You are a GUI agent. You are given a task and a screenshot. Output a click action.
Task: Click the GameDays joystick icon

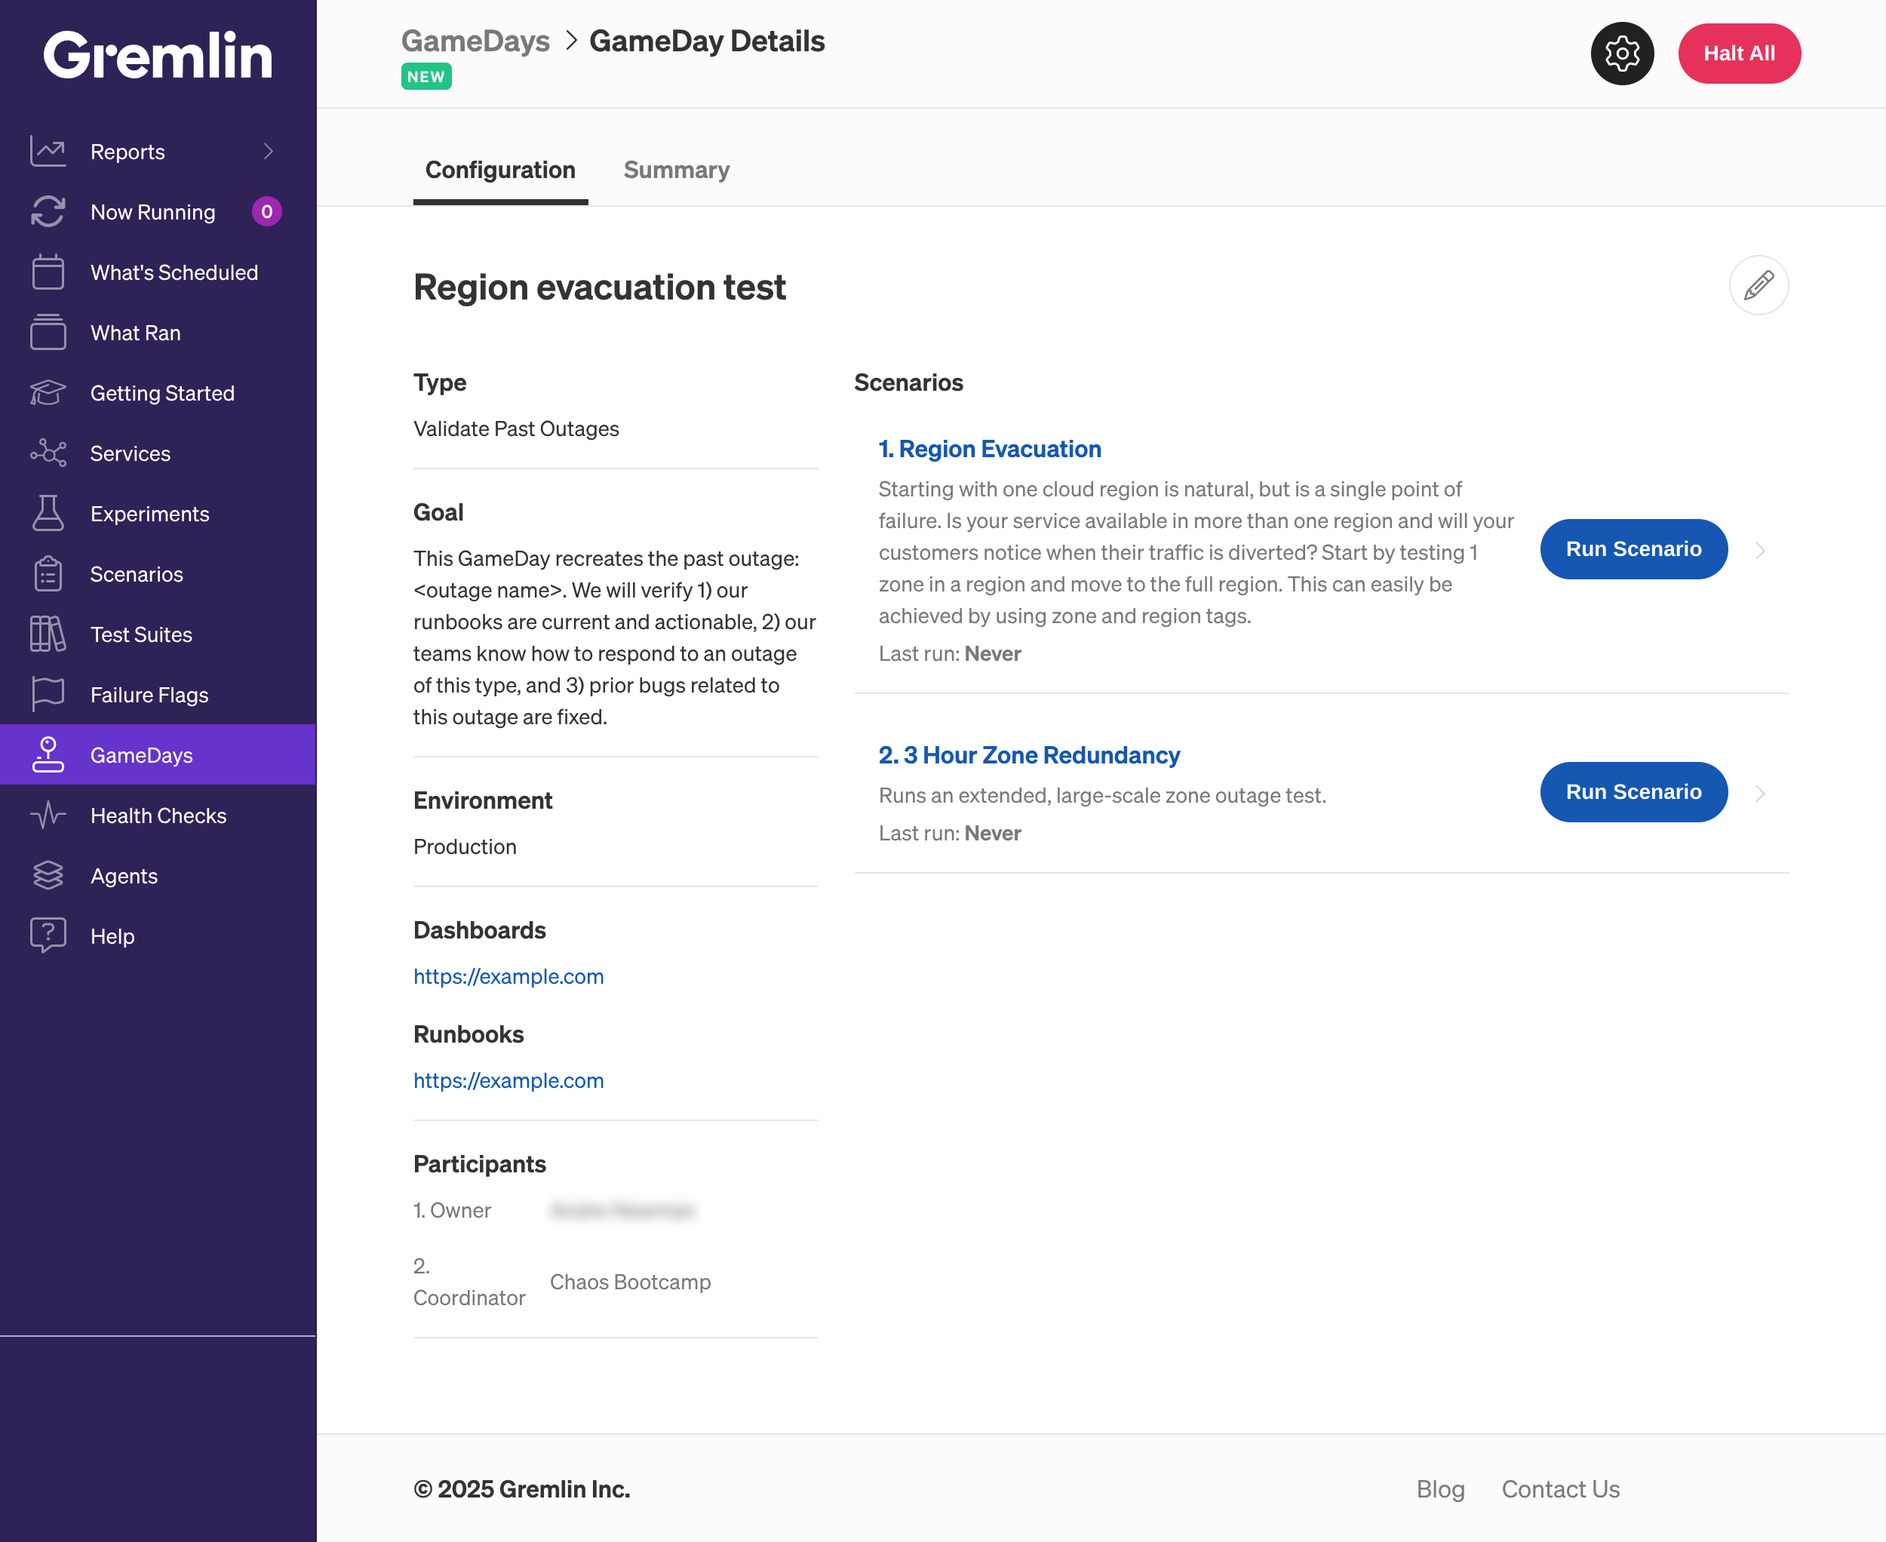point(48,755)
